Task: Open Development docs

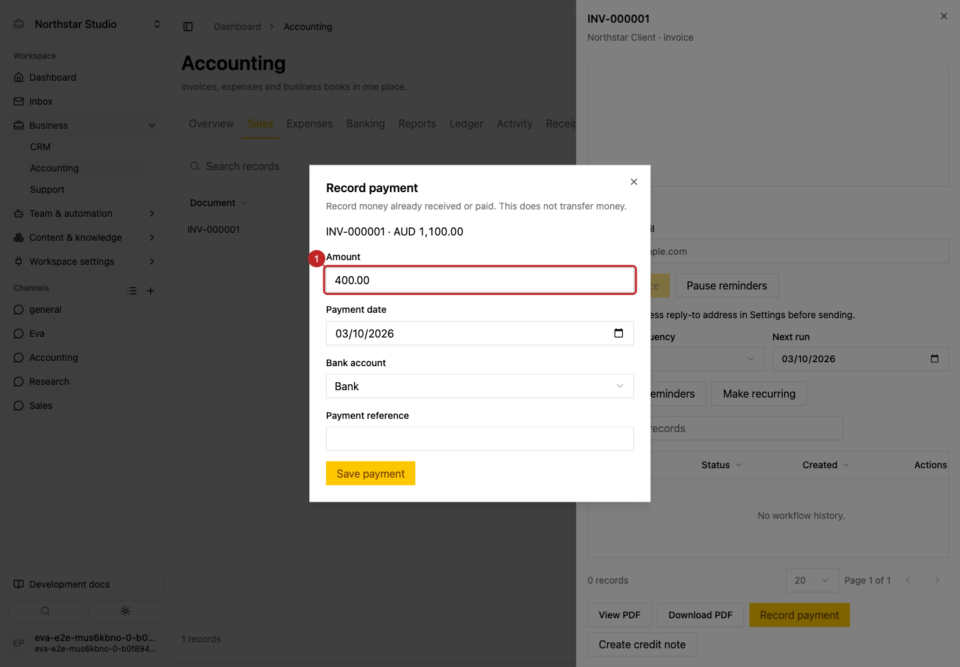Action: pyautogui.click(x=85, y=584)
